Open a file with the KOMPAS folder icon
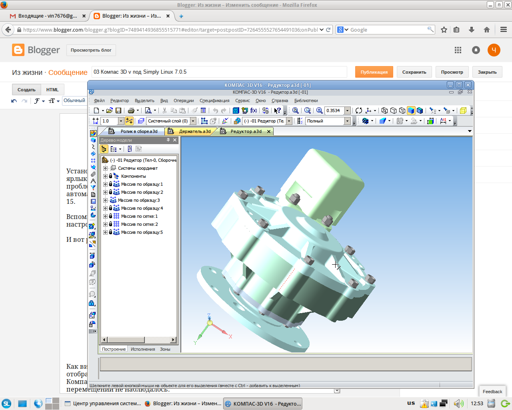The width and height of the screenshot is (512, 410). click(110, 111)
